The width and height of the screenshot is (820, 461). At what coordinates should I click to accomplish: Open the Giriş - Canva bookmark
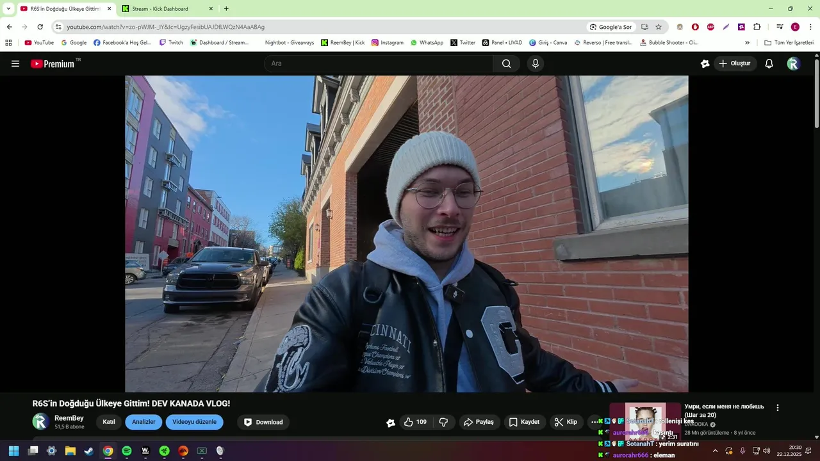pos(548,43)
